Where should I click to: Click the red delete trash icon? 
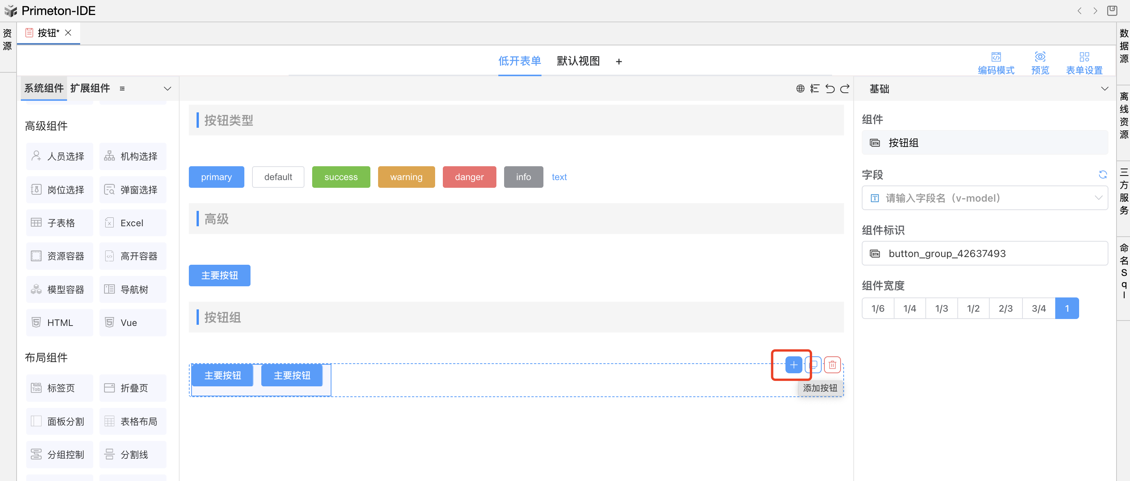tap(832, 364)
